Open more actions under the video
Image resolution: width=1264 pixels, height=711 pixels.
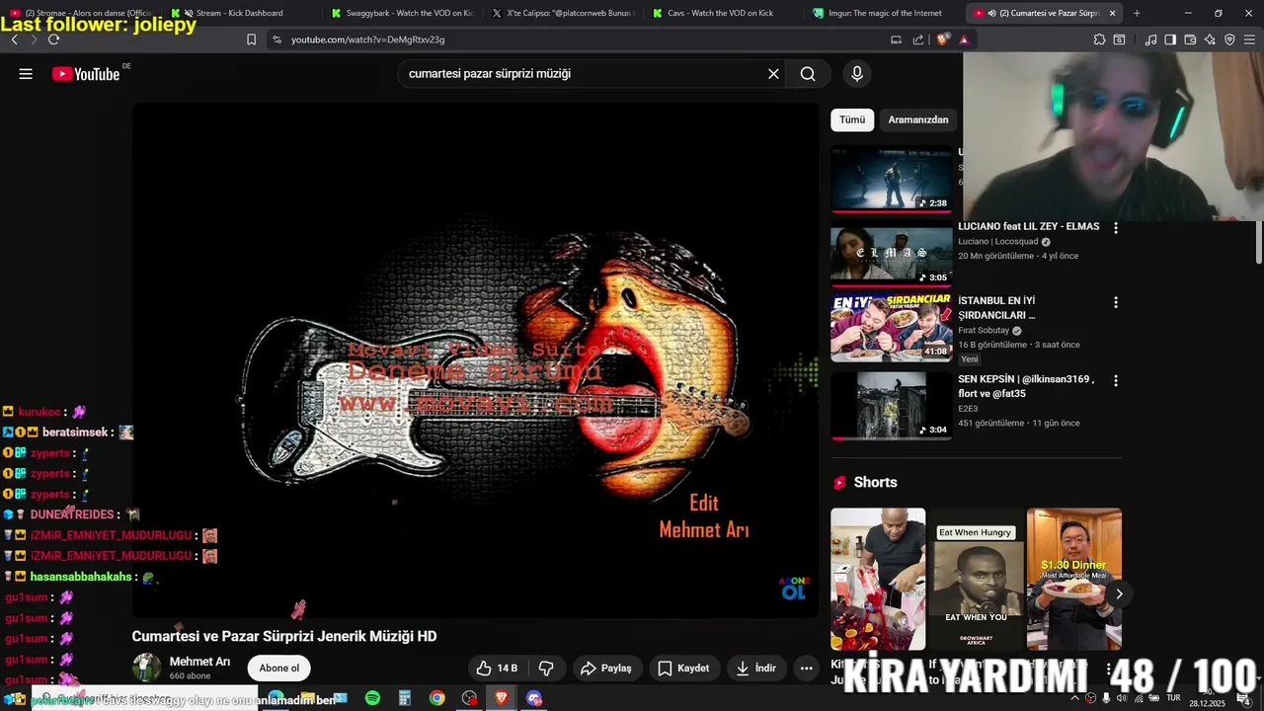(807, 669)
